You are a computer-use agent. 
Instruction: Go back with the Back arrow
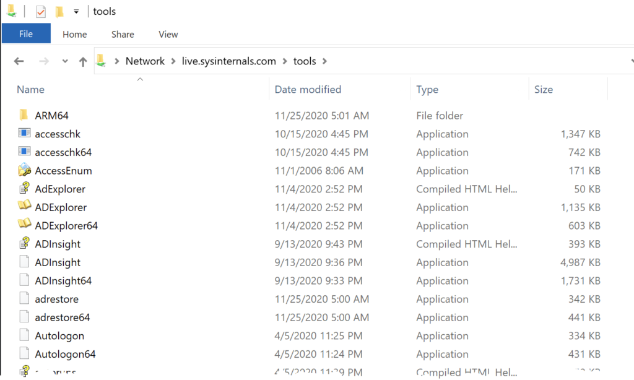[x=19, y=61]
